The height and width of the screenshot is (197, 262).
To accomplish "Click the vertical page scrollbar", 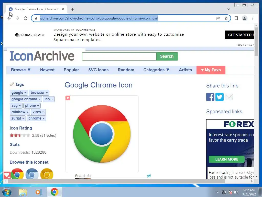I will [256, 42].
